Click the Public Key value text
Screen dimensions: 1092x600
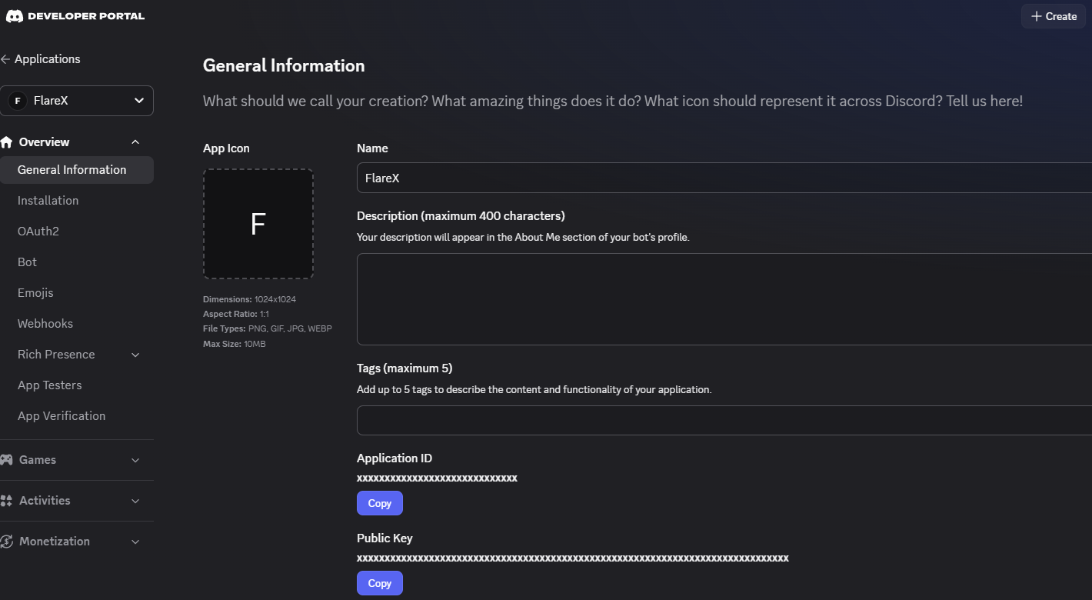[x=573, y=558]
